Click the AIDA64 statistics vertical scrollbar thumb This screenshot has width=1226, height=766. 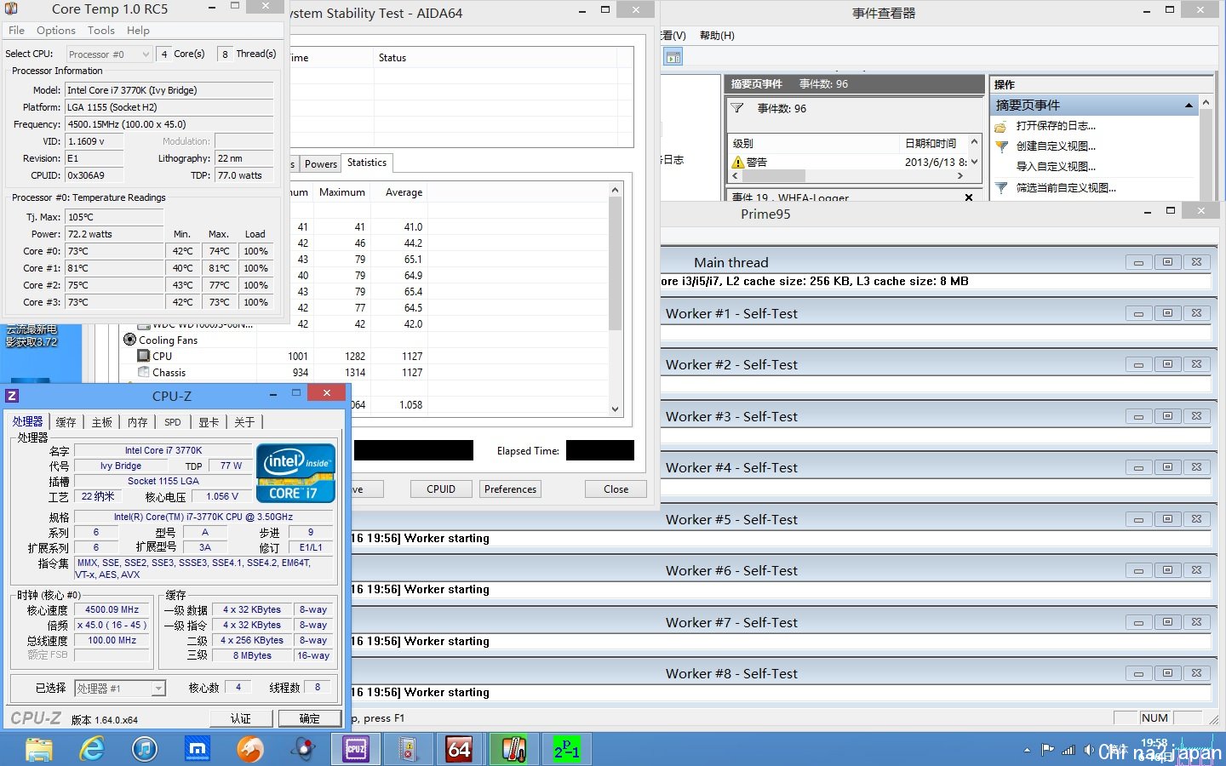[616, 264]
